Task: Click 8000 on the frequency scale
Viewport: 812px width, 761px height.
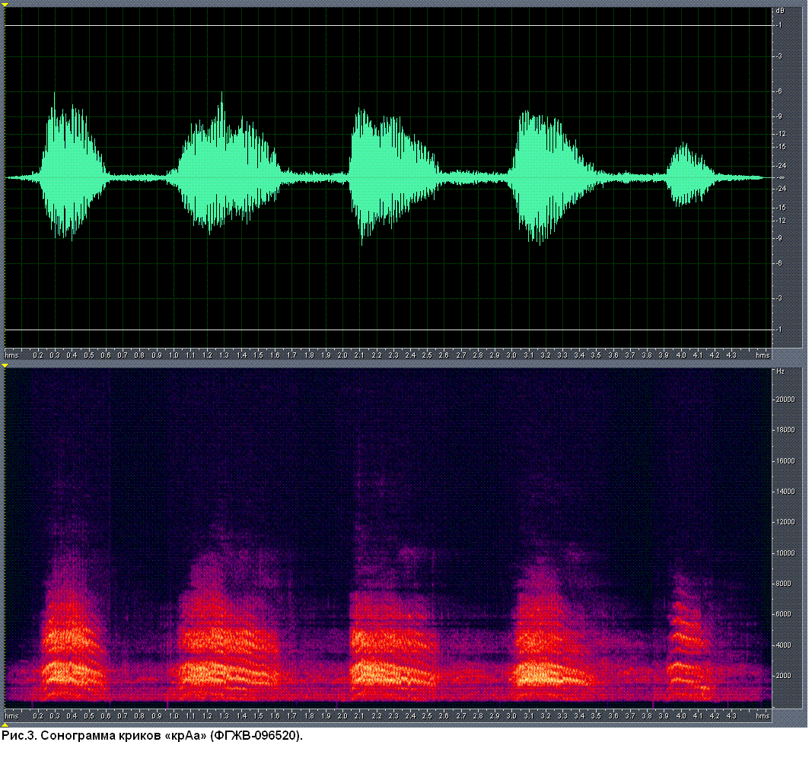Action: pos(784,584)
